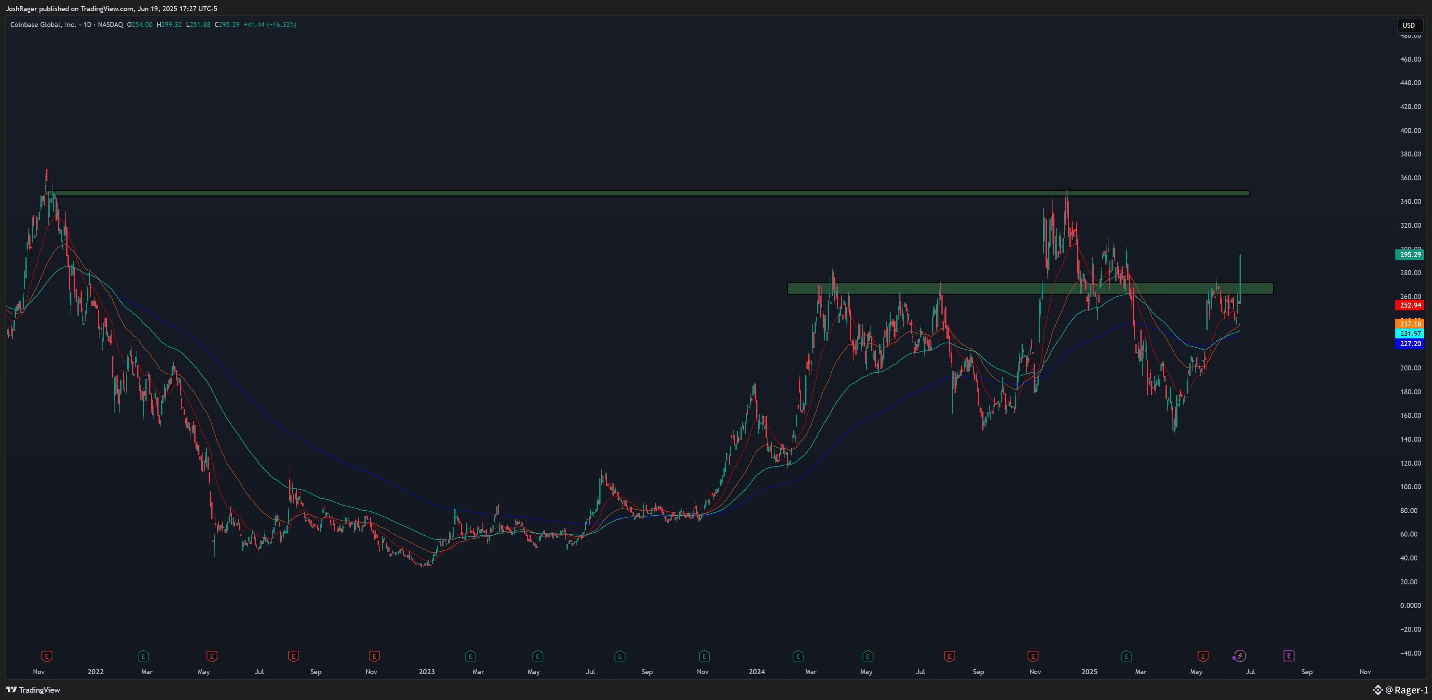This screenshot has height=700, width=1432.
Task: Select the red earnings marker at May 2022
Action: (211, 656)
